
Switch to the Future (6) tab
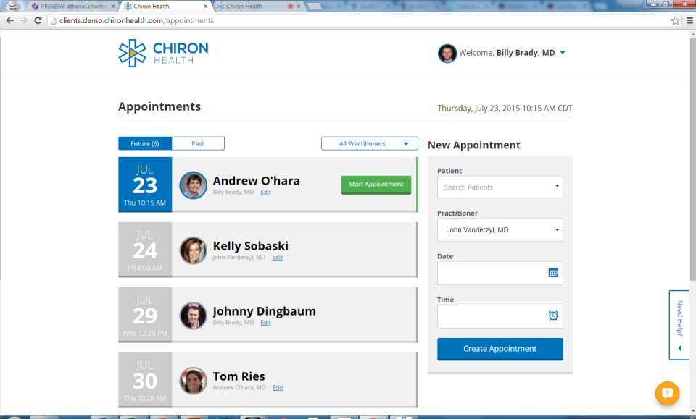(145, 143)
